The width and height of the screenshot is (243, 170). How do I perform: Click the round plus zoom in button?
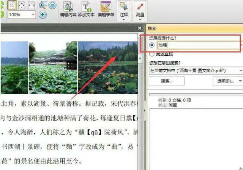coord(43,15)
